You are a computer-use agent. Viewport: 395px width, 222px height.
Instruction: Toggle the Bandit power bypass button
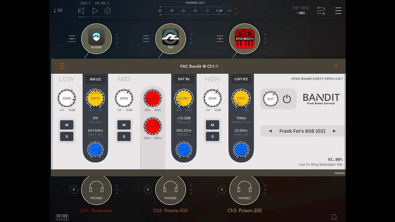coord(287,99)
